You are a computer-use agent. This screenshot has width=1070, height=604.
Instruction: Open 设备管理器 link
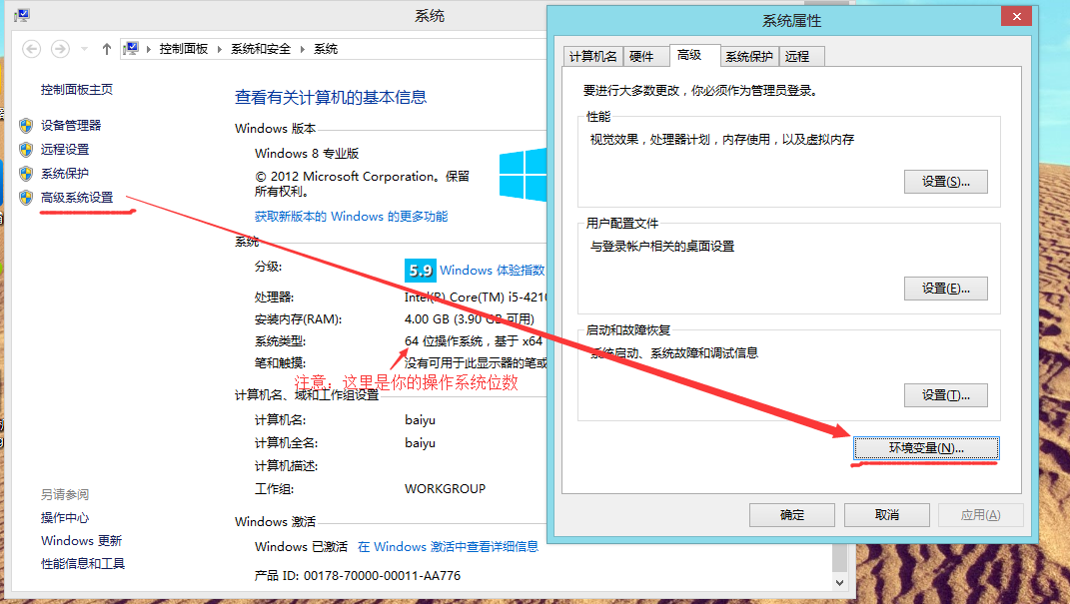[x=71, y=126]
